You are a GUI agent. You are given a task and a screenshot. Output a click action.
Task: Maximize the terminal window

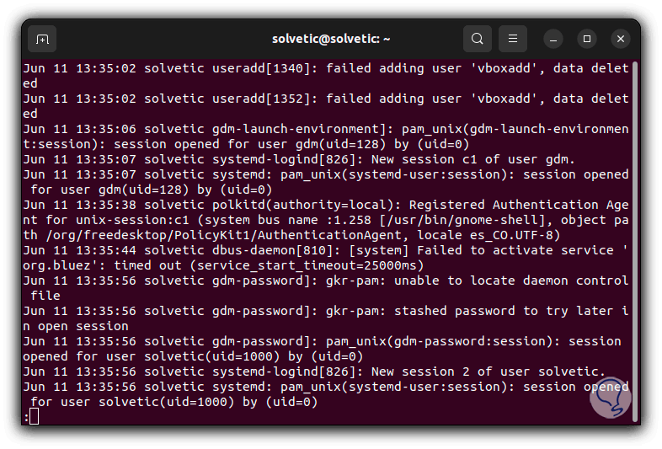[x=587, y=39]
